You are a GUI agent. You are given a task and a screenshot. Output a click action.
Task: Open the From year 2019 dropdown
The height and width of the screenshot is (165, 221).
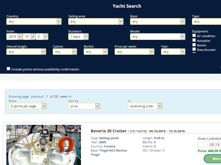(x=14, y=37)
